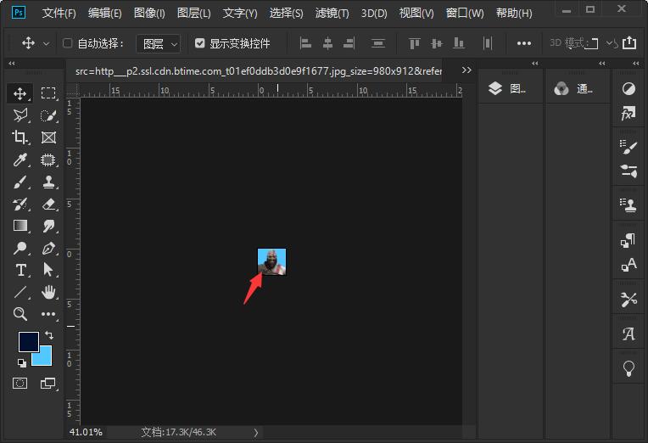Align left edges in options bar

pos(305,43)
